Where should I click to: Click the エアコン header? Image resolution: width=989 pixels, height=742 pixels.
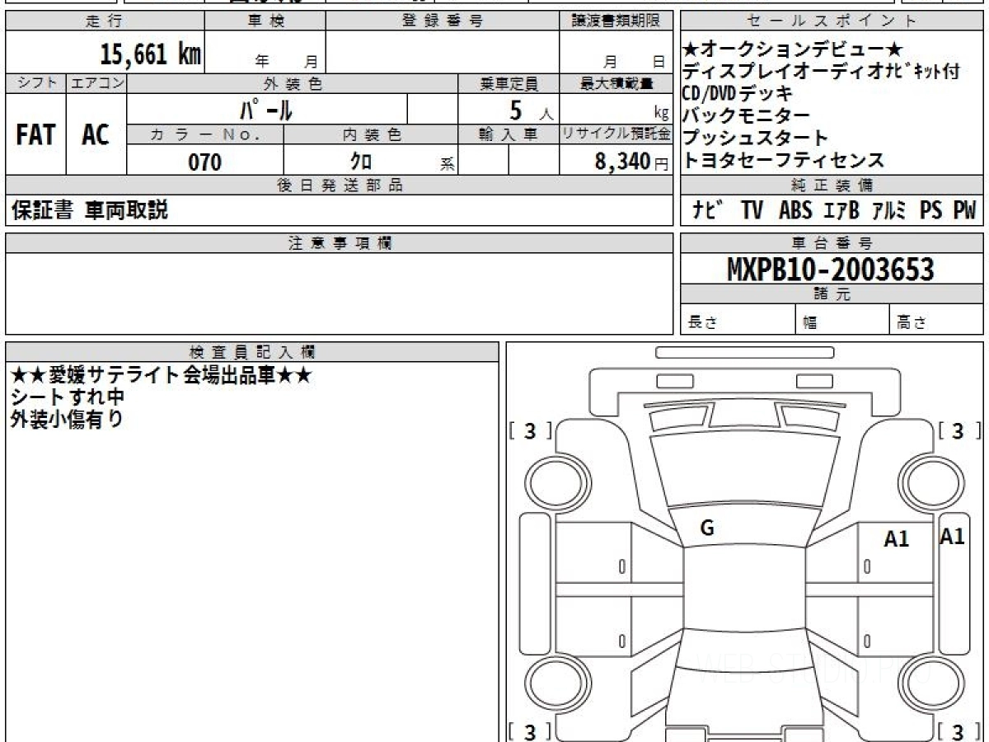click(96, 83)
